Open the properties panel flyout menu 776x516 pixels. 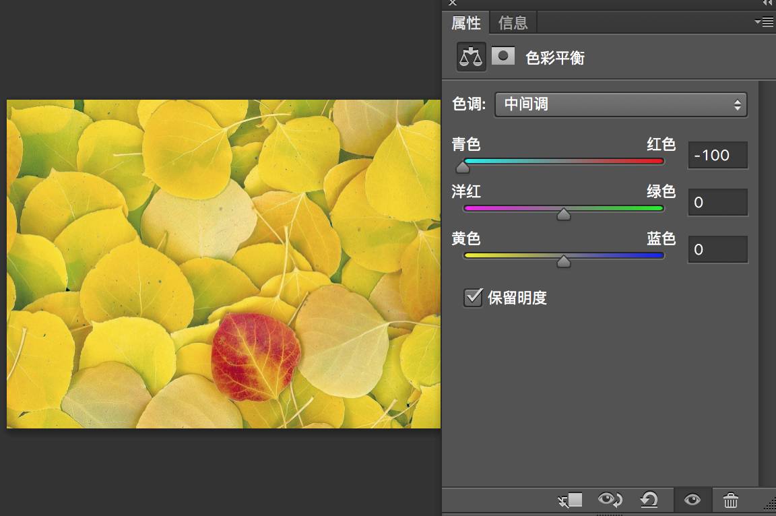(x=764, y=22)
